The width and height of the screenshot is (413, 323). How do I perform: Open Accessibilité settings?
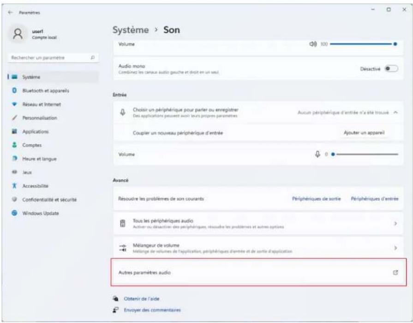tap(54, 186)
